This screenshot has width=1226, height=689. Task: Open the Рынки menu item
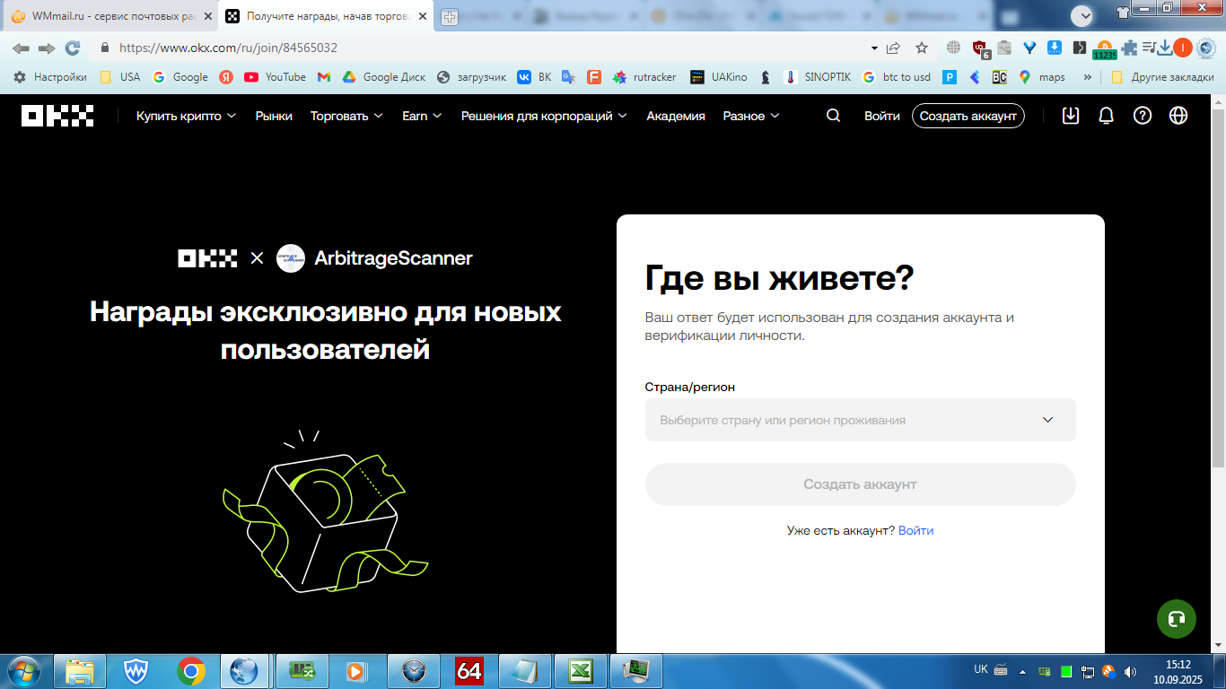[274, 116]
